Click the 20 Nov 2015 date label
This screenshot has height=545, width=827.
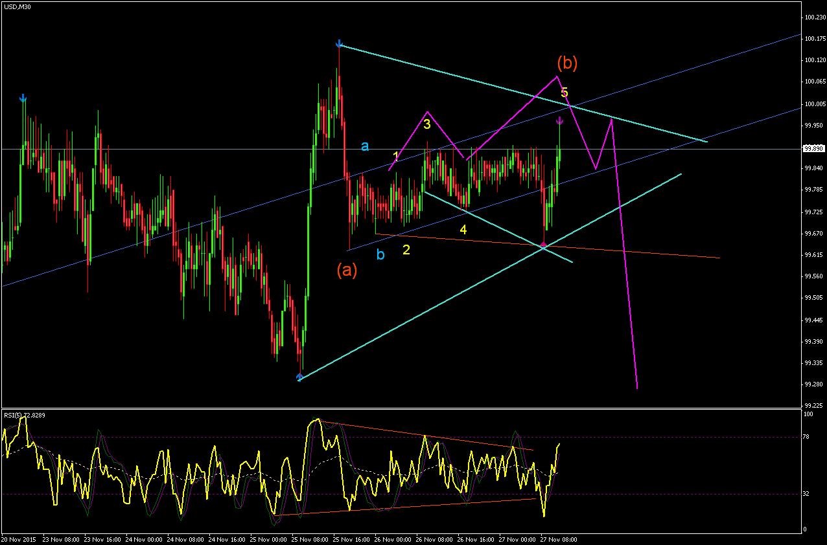point(18,539)
